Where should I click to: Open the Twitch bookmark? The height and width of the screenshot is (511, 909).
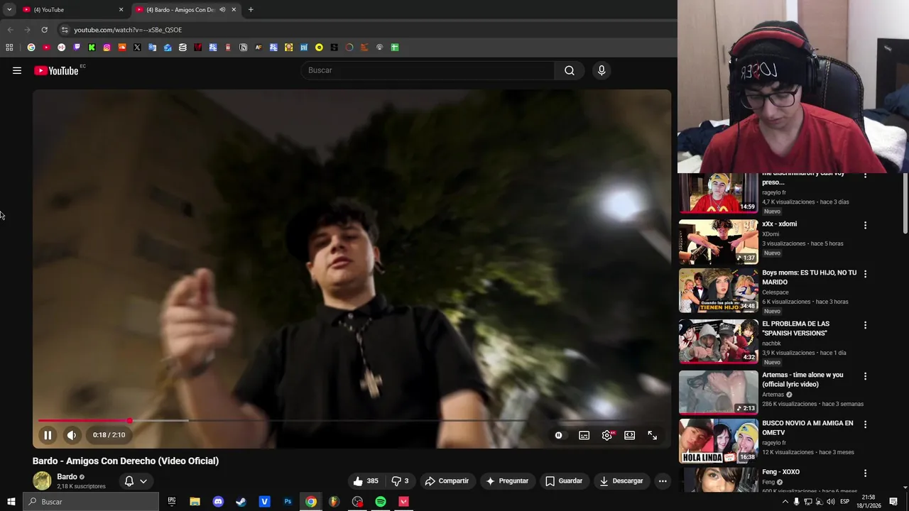pyautogui.click(x=77, y=48)
